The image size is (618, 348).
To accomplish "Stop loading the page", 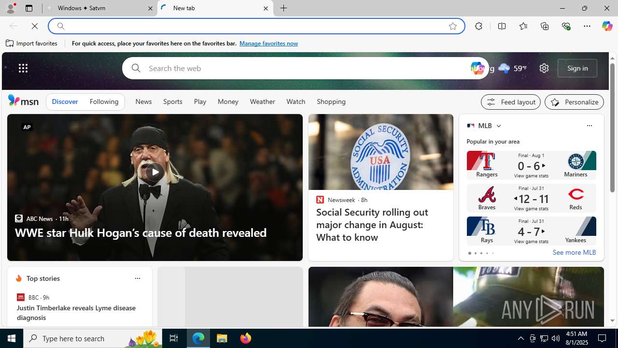I will 35,26.
